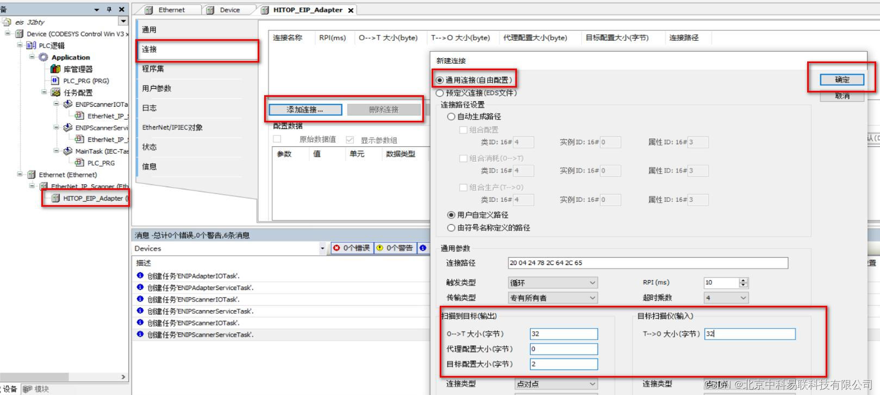Click the PLC逻辑 icon in device tree
This screenshot has width=880, height=395.
(31, 45)
